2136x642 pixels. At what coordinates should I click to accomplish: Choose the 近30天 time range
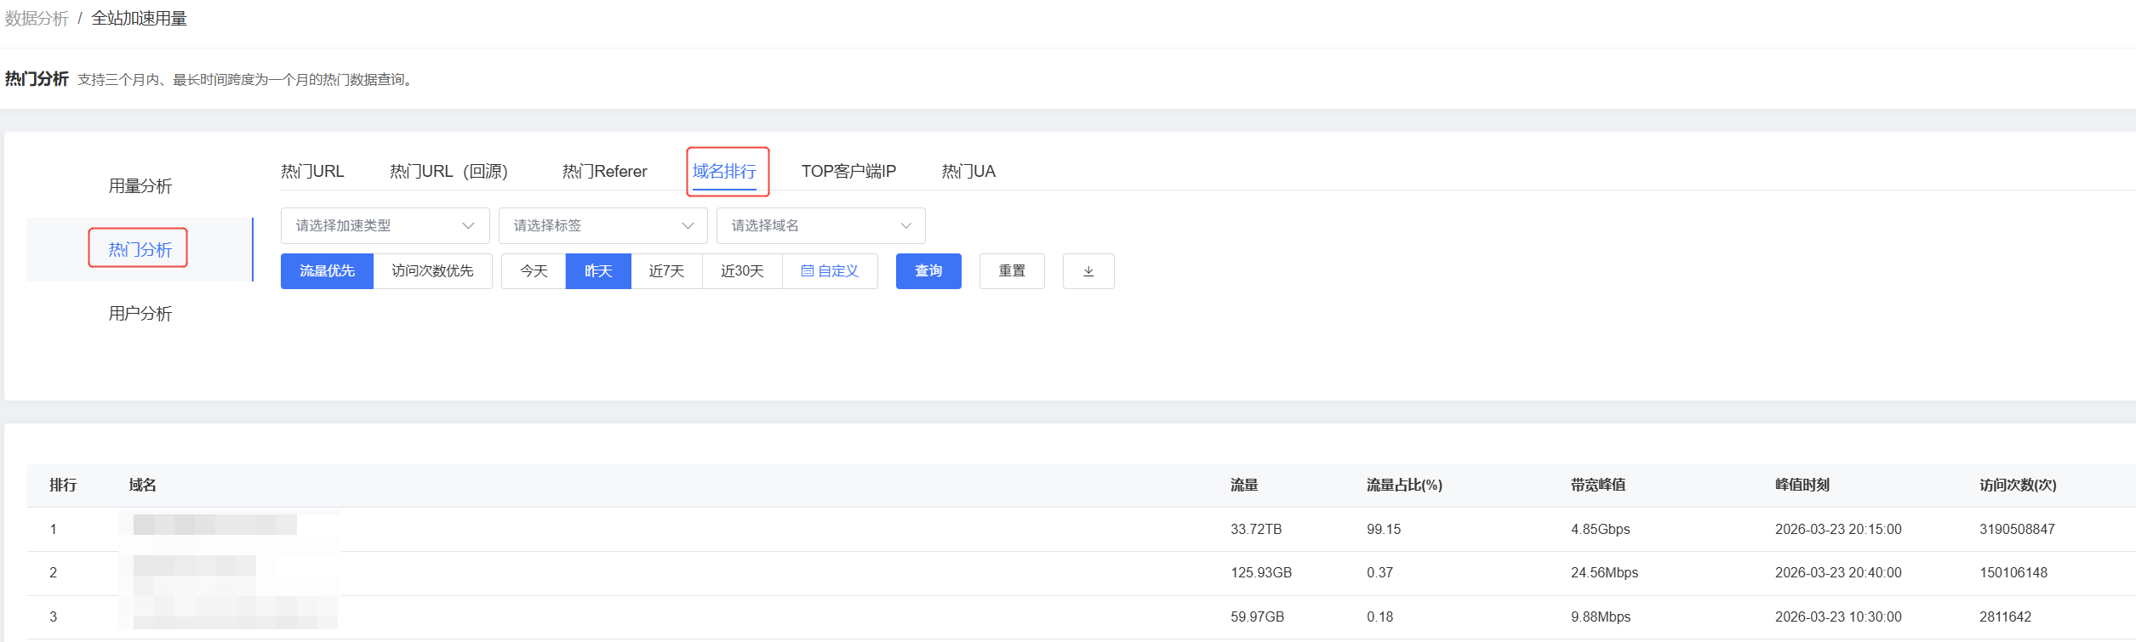click(x=742, y=271)
